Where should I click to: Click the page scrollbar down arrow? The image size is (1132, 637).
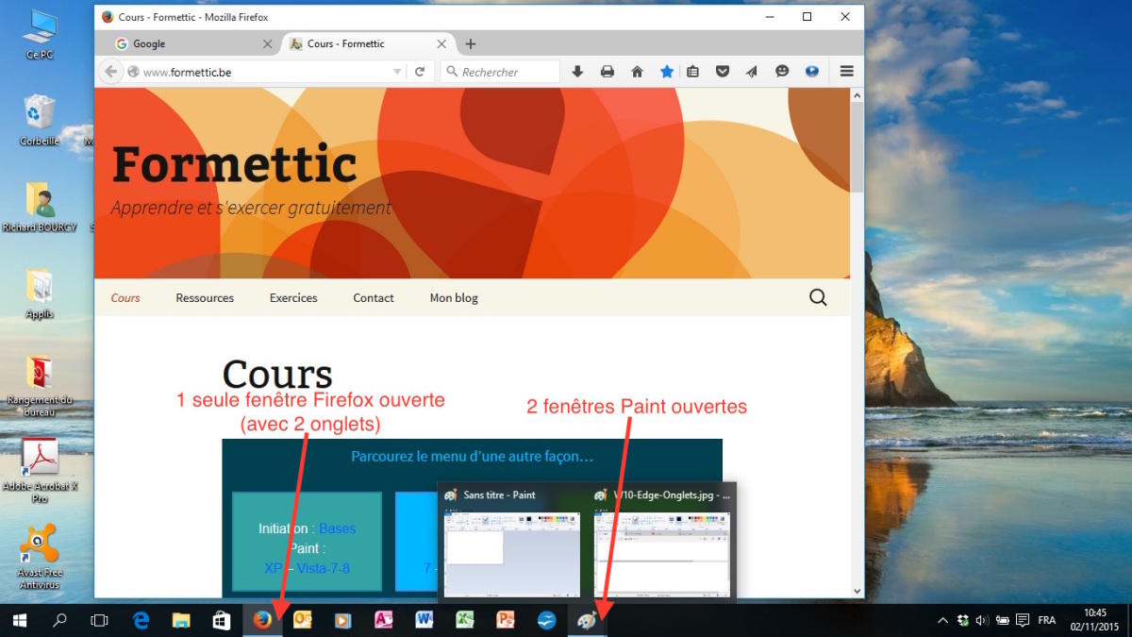point(857,592)
